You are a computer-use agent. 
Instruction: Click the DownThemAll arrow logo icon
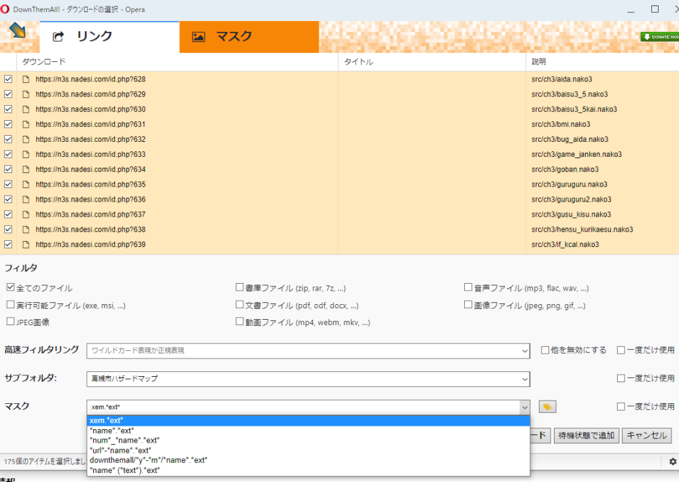17,31
